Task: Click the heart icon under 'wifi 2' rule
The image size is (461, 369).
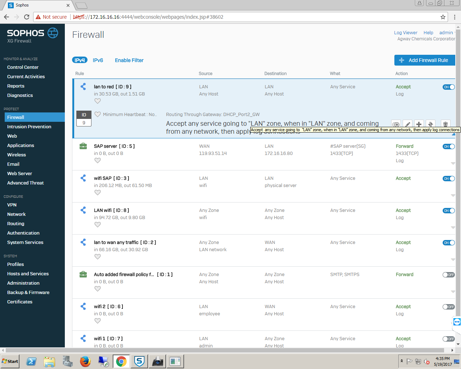Action: click(x=98, y=321)
